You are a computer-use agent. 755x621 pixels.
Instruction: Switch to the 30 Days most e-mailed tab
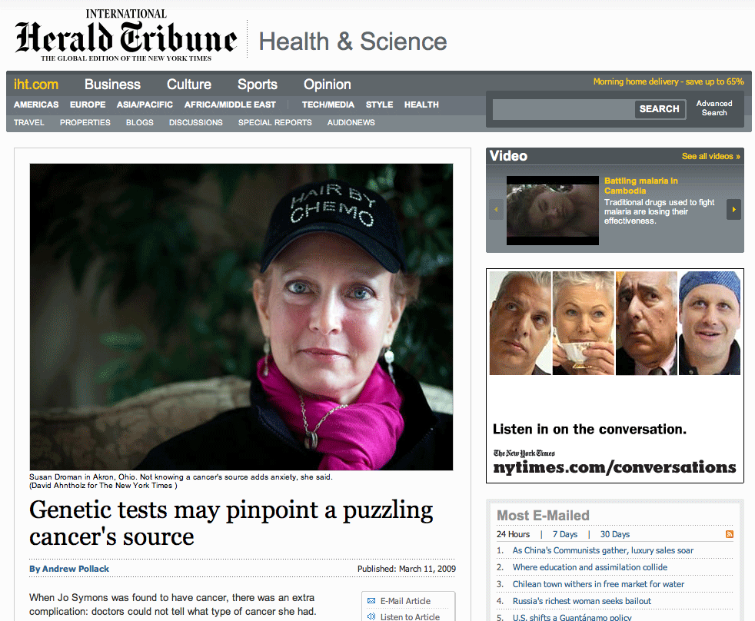tap(615, 534)
